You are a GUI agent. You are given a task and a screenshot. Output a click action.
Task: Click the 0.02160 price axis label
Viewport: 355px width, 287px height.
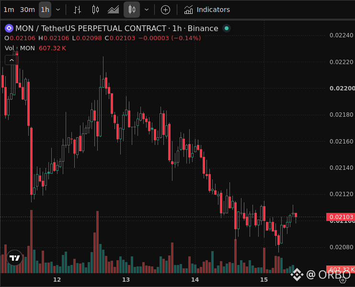tap(342, 142)
